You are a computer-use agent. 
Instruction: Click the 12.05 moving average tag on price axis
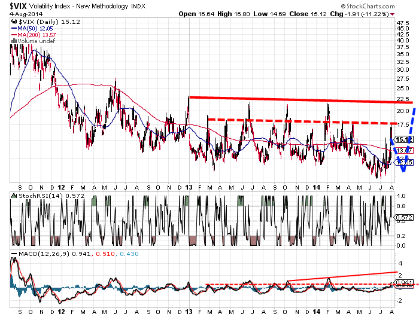[x=404, y=162]
